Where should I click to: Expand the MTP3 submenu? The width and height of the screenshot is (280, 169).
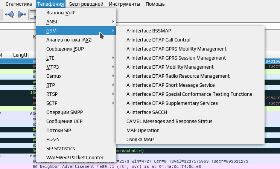tap(76, 67)
